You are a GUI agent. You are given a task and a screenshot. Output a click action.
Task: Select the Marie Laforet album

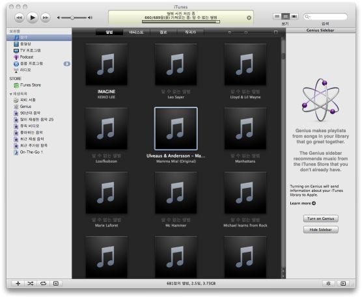click(106, 193)
